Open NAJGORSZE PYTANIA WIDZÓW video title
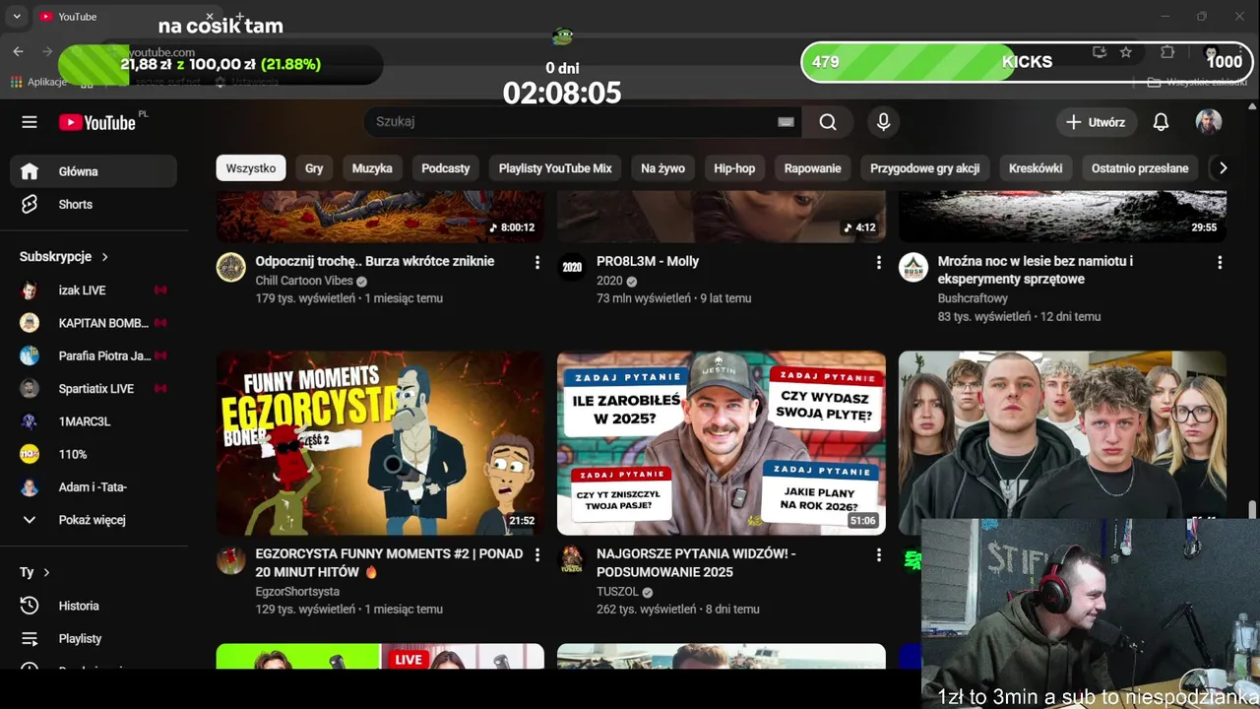This screenshot has height=709, width=1260. coord(696,562)
